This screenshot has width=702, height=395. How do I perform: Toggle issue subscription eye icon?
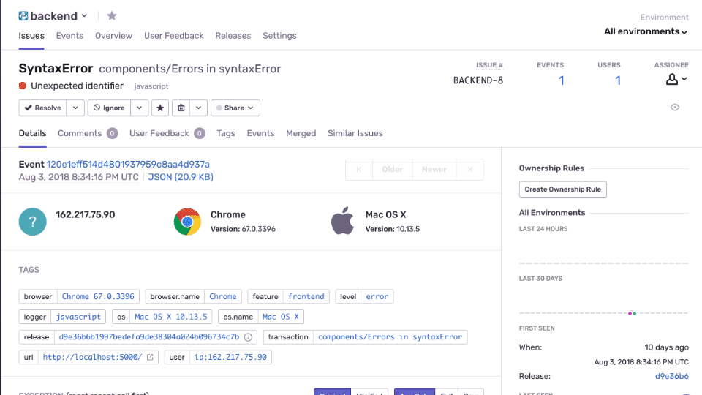(675, 108)
